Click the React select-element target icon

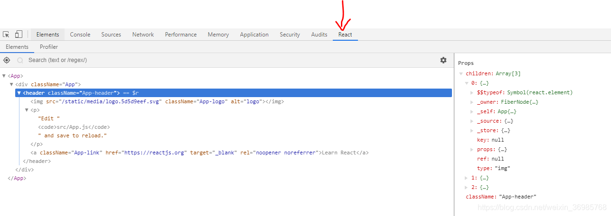(7, 60)
